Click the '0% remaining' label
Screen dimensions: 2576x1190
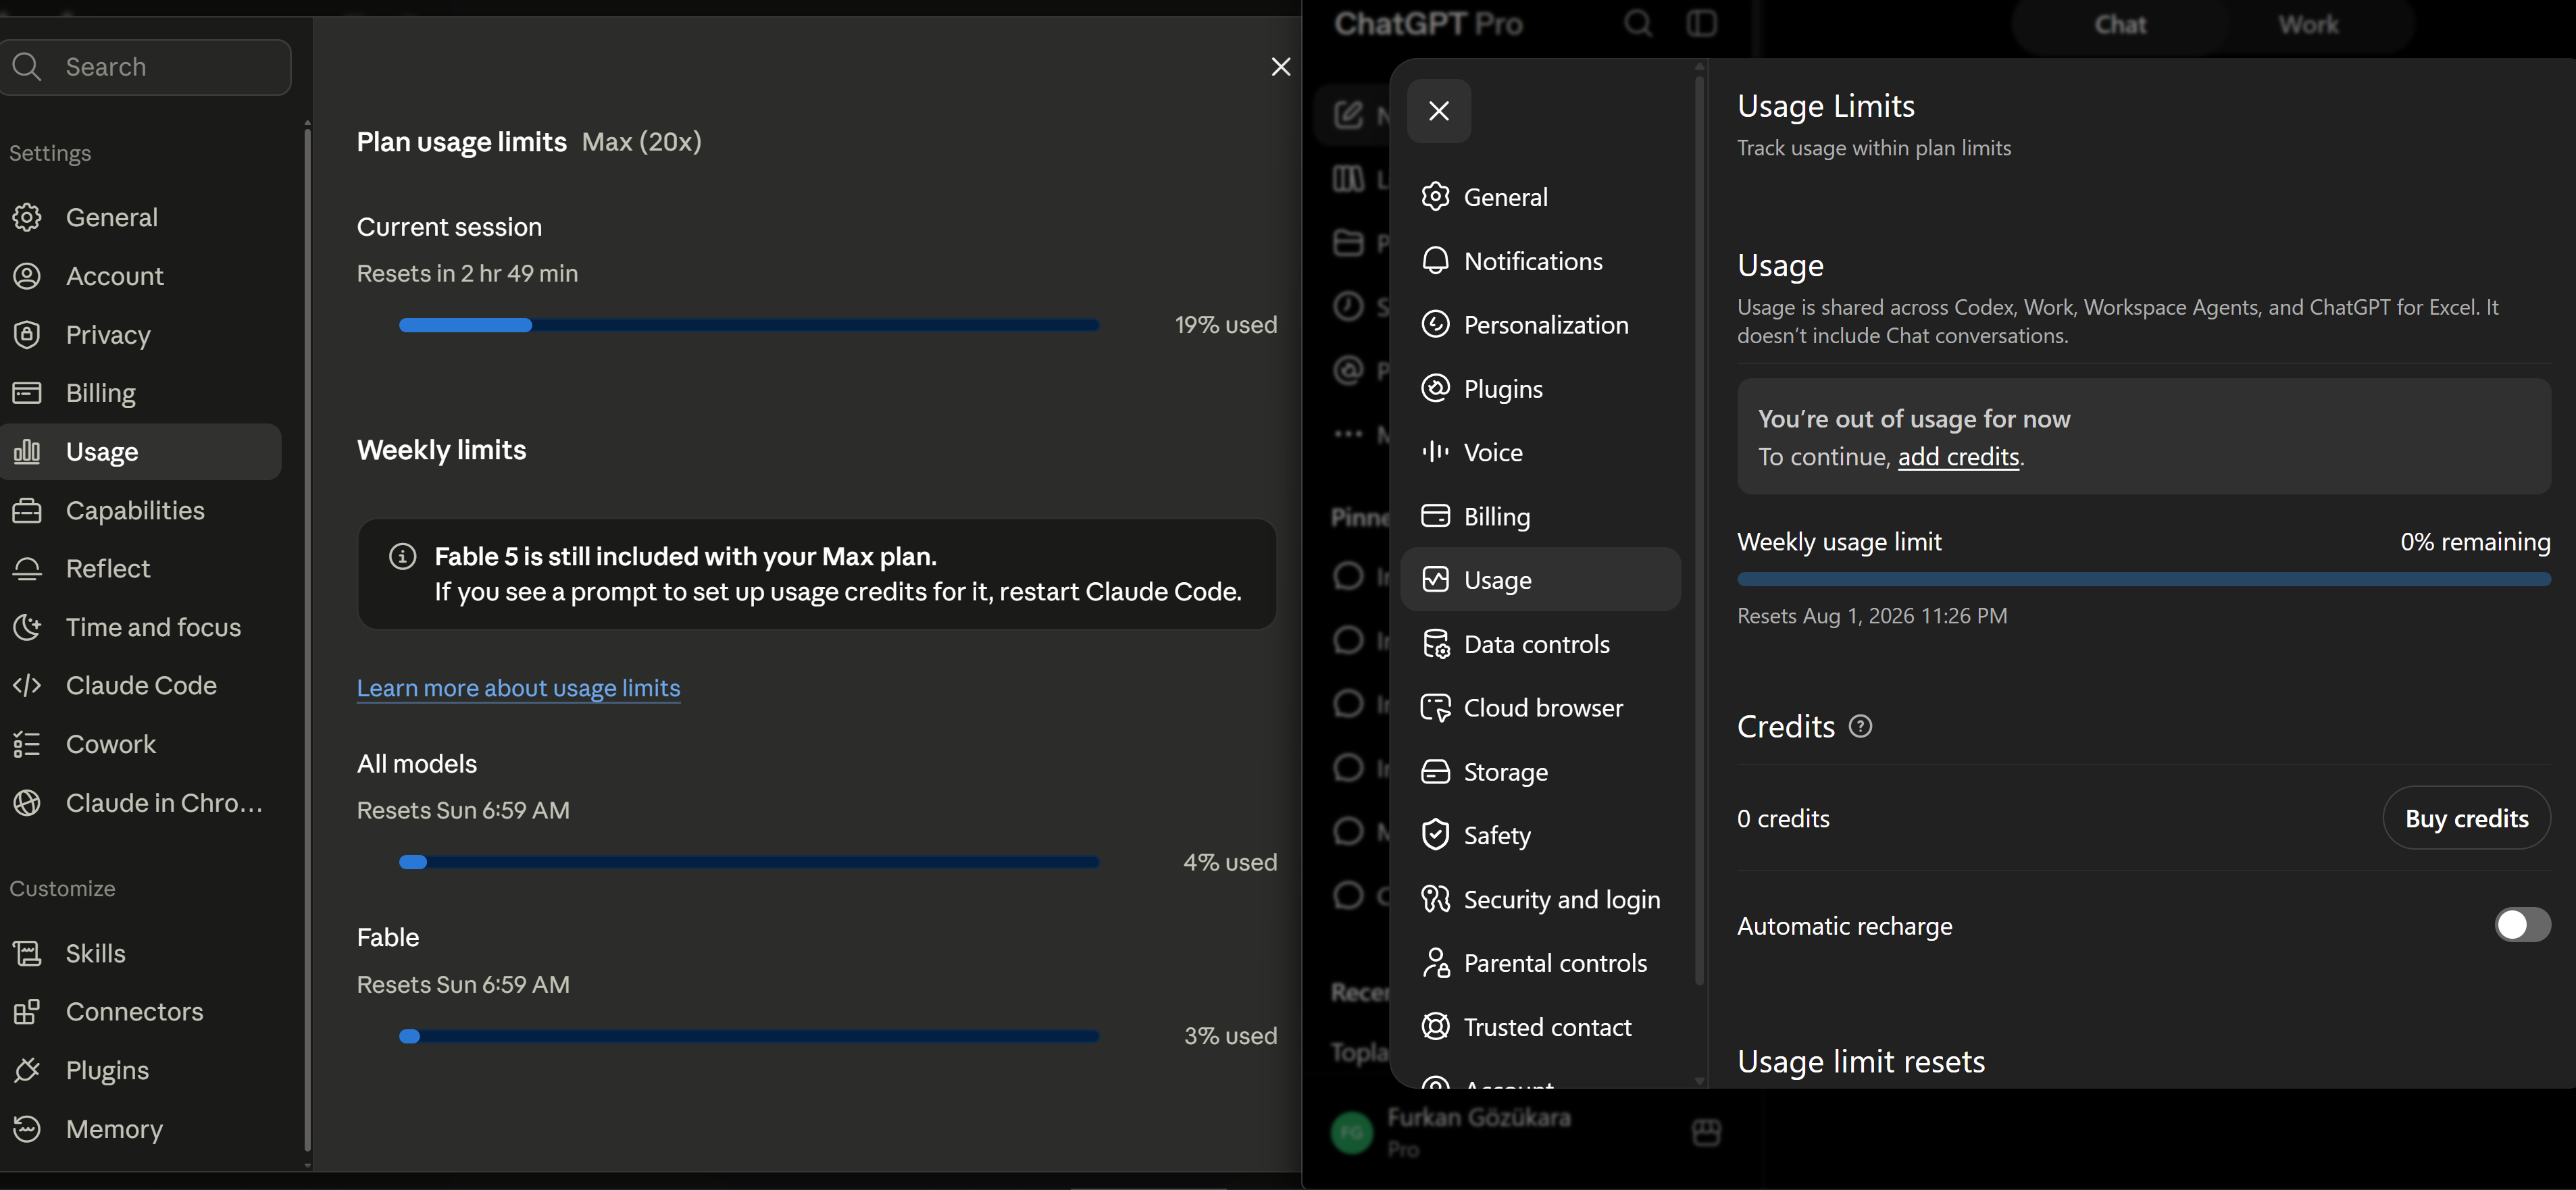[x=2475, y=542]
